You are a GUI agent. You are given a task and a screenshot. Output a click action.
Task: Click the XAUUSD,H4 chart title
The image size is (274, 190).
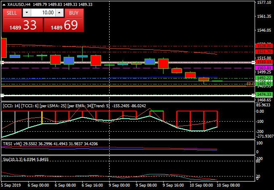19,4
